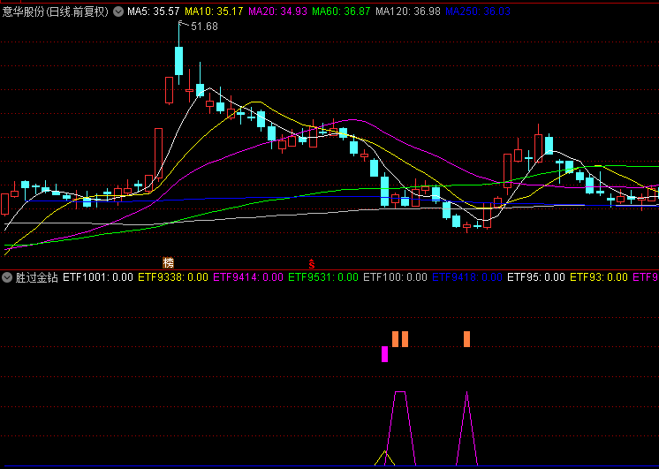
Task: Expand dropdown next to 意华股份 title
Action: [117, 12]
